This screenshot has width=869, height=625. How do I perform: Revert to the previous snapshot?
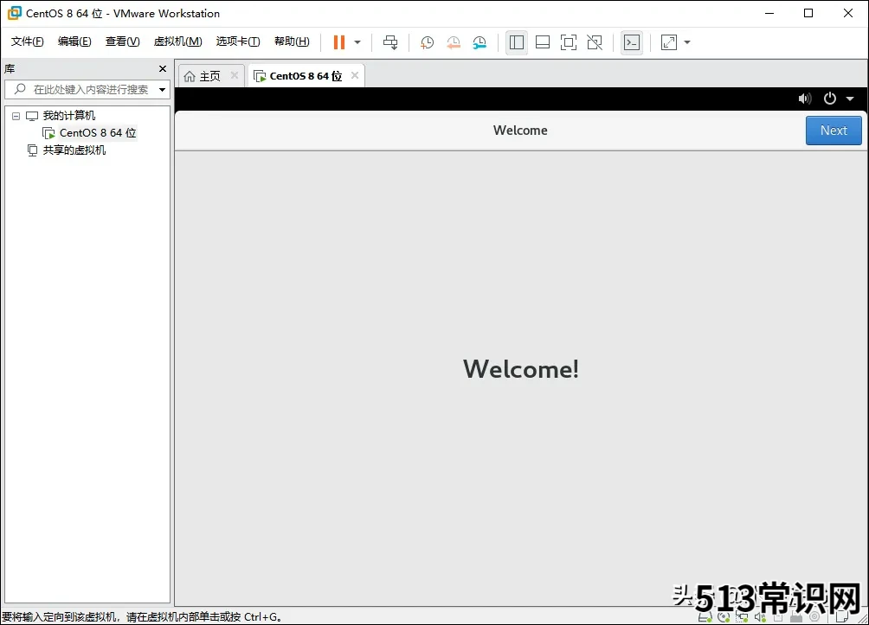[x=454, y=42]
